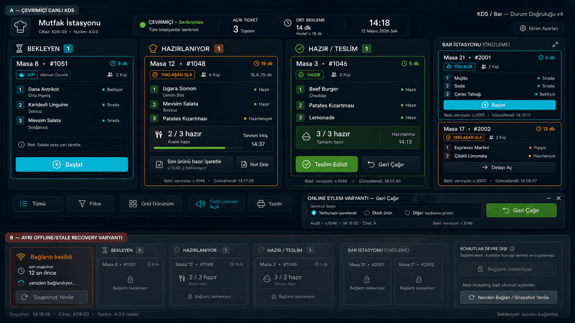This screenshot has height=323, width=575.
Task: Start Masa 21 bar order with Başlat
Action: (499, 105)
